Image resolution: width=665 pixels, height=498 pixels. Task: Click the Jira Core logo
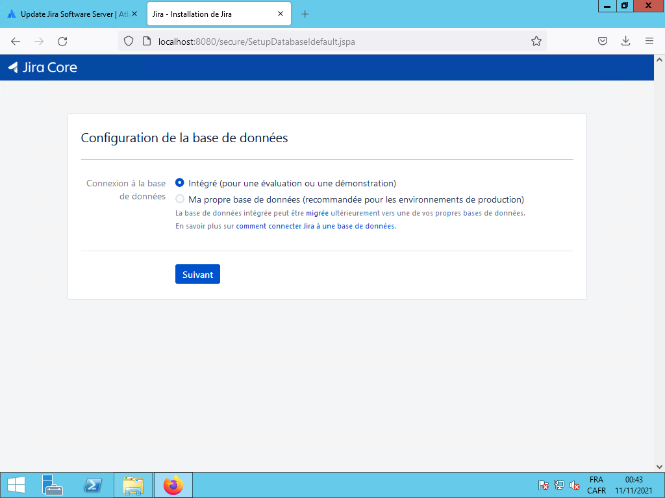click(x=43, y=68)
